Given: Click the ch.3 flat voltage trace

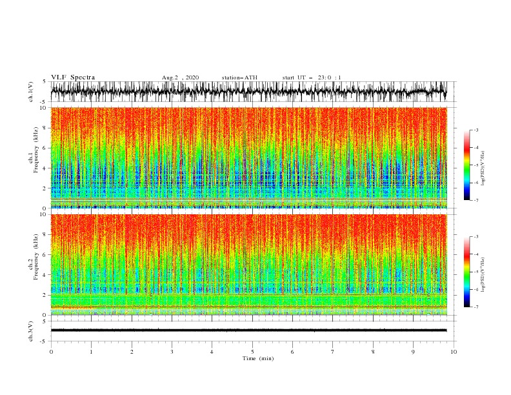Looking at the screenshot, I should pyautogui.click(x=248, y=330).
